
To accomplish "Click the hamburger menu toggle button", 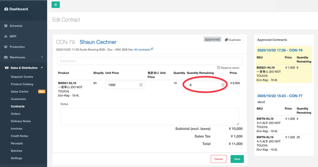I will point(56,5).
